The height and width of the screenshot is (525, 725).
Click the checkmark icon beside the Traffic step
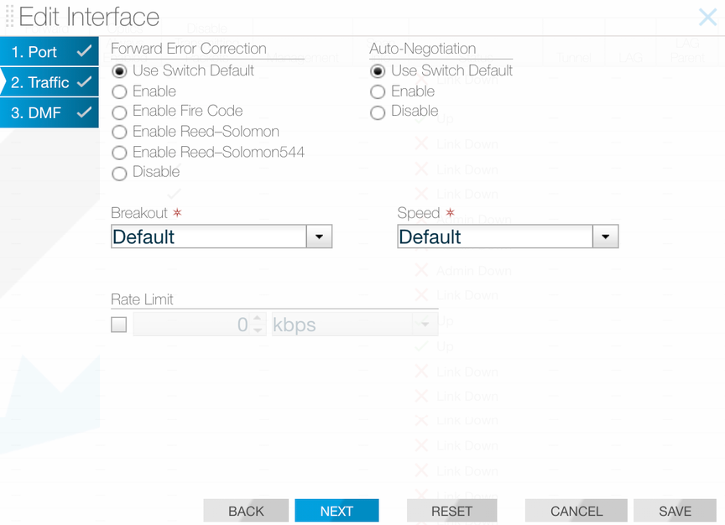tap(81, 82)
